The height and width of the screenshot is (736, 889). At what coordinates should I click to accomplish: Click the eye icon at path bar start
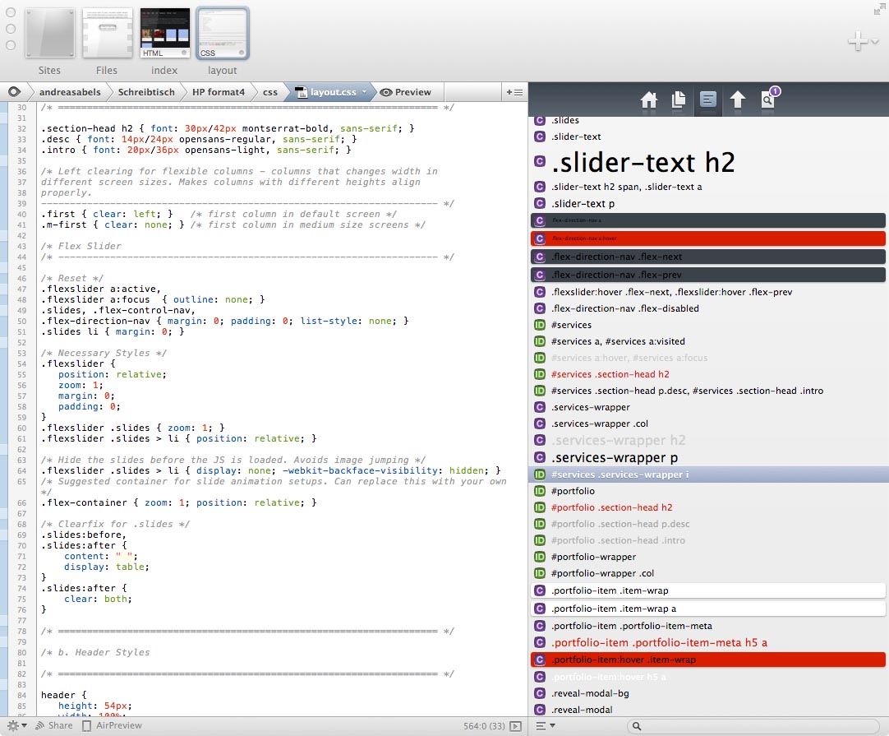(14, 92)
